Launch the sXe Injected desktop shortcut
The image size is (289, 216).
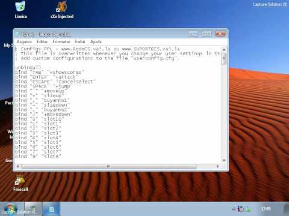pyautogui.click(x=62, y=10)
